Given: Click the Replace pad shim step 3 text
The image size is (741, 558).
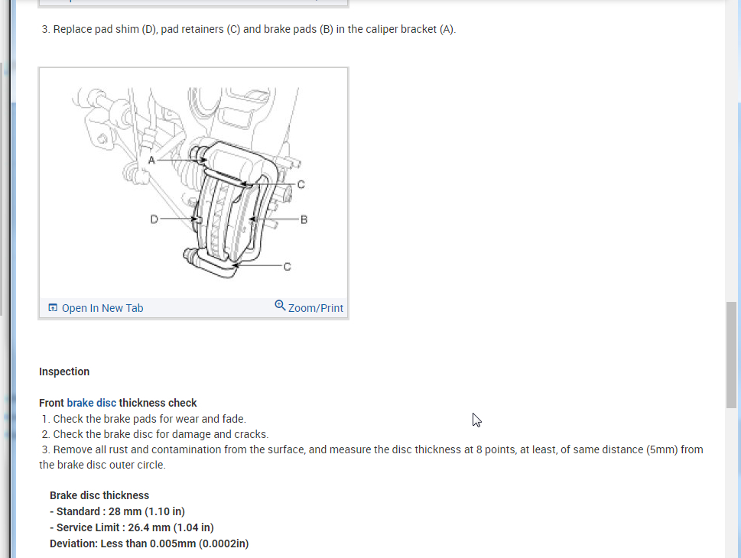Looking at the screenshot, I should [x=249, y=29].
